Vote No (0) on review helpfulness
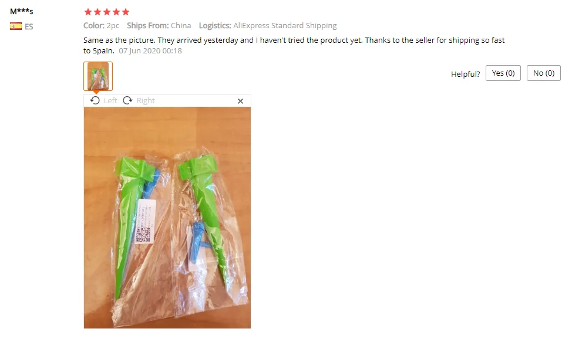Screen dimensions: 572x339 [x=544, y=73]
